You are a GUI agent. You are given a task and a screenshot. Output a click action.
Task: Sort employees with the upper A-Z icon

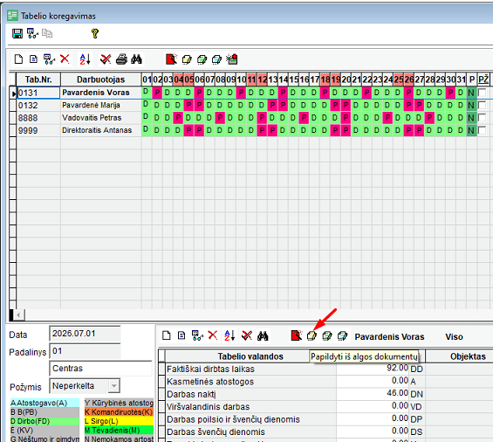click(x=86, y=59)
